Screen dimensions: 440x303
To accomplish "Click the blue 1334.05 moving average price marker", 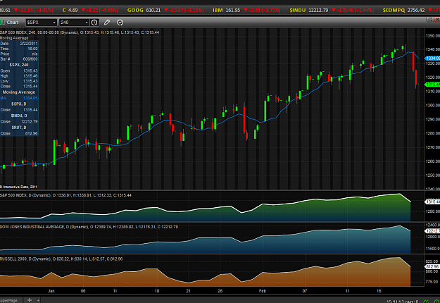I will (432, 58).
